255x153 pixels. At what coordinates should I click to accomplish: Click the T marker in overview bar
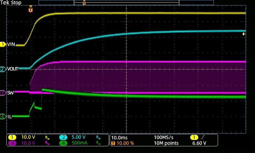(84, 3)
